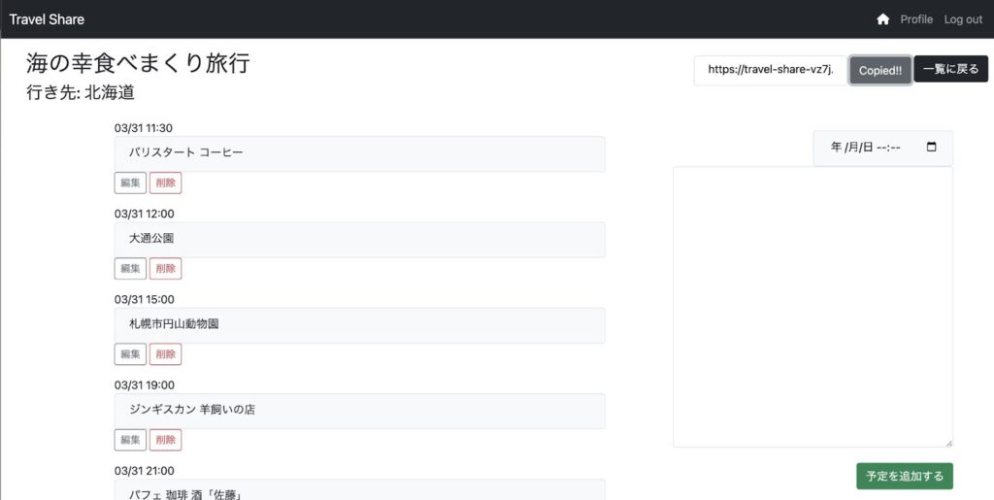The image size is (994, 500).
Task: Select the share URL text field
Action: coord(771,70)
